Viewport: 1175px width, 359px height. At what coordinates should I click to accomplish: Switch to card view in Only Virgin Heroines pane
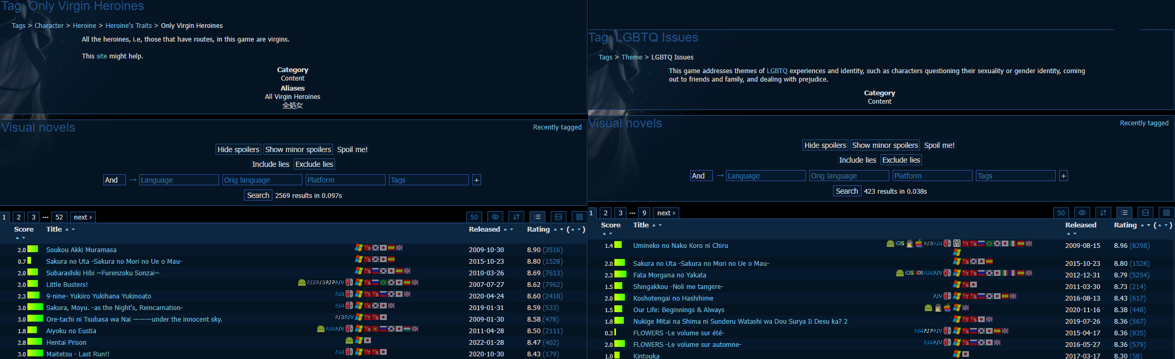[559, 217]
